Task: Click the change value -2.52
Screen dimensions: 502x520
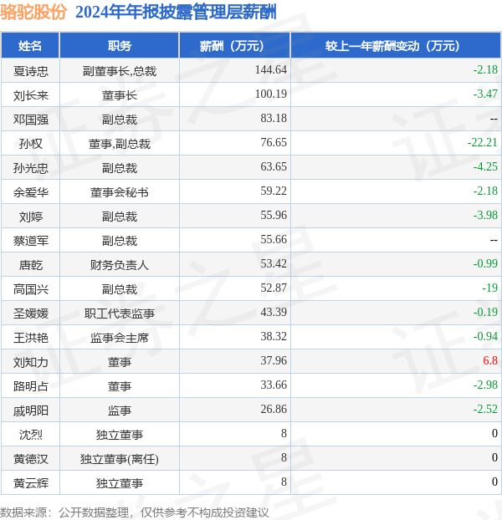Action: pos(485,409)
